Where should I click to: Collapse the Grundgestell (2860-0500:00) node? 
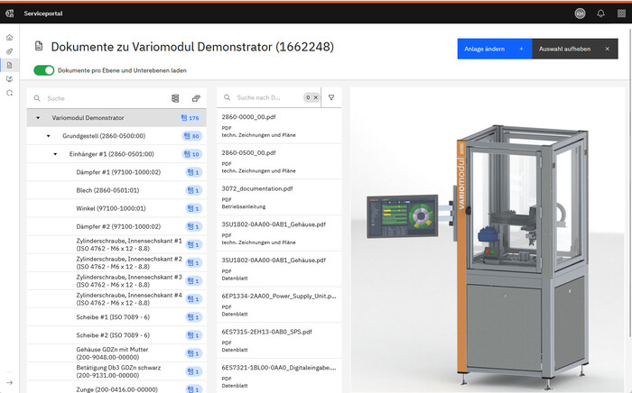(x=49, y=136)
